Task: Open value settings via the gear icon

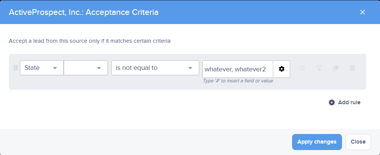Action: (x=282, y=69)
